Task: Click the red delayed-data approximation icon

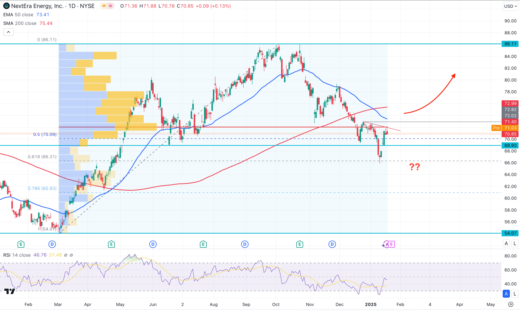Action: pyautogui.click(x=110, y=6)
